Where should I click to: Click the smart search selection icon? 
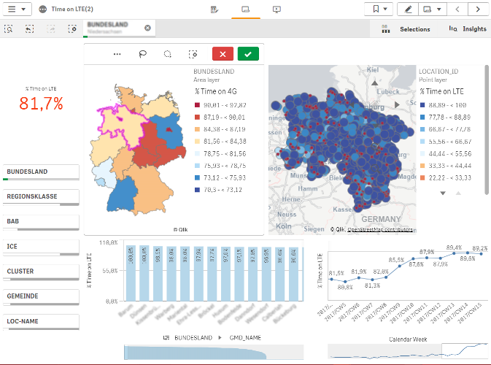9,28
